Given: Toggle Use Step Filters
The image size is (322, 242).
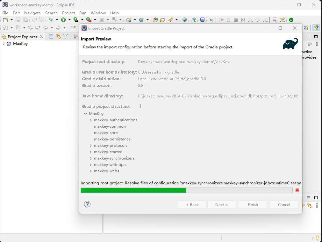Looking at the screenshot, I should tap(282, 20).
